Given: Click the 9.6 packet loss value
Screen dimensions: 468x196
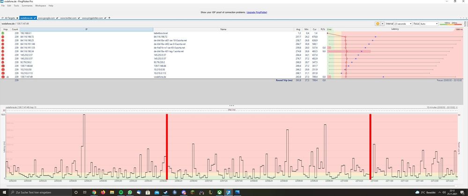Looking at the screenshot, I should [324, 51].
